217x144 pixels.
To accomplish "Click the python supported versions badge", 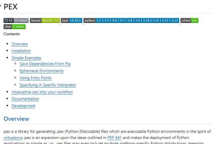I will click(131, 20).
